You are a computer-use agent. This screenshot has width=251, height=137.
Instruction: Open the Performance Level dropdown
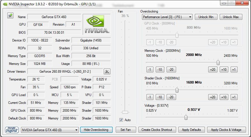(x=167, y=17)
